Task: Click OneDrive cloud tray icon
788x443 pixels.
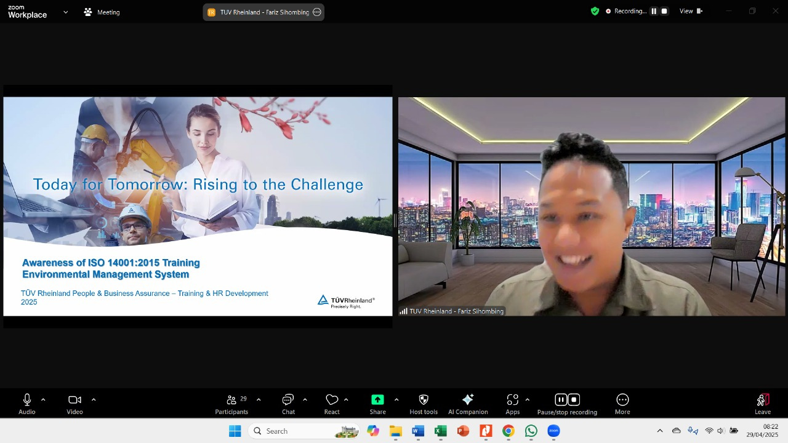Action: pyautogui.click(x=677, y=431)
